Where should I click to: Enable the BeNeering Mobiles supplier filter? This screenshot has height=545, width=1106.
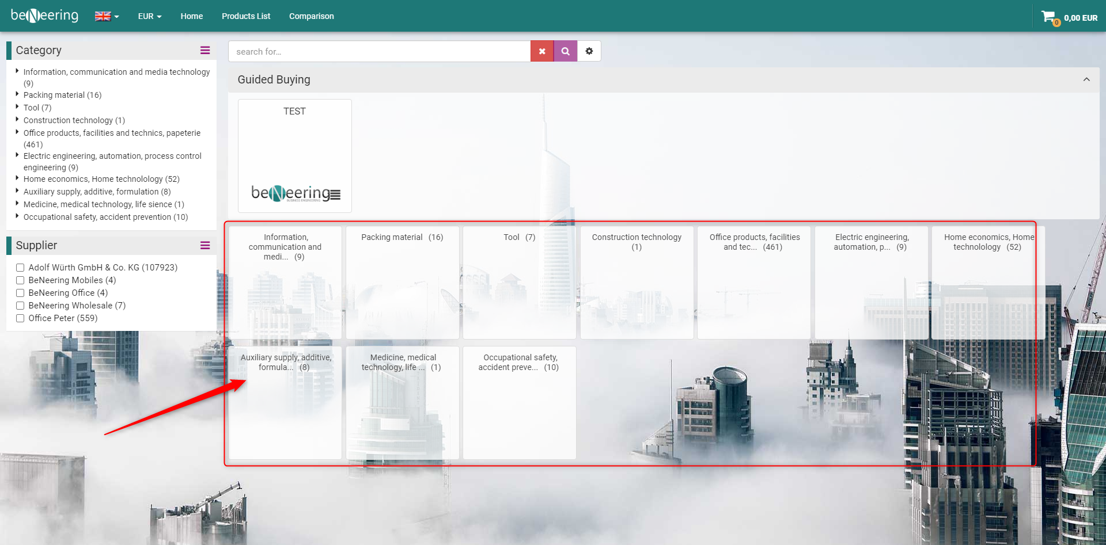(20, 280)
